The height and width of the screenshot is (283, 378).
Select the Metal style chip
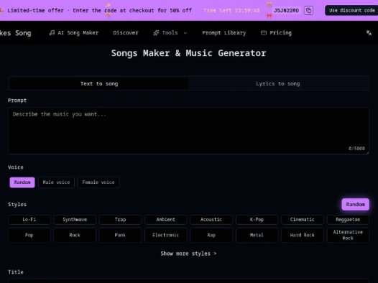click(257, 235)
